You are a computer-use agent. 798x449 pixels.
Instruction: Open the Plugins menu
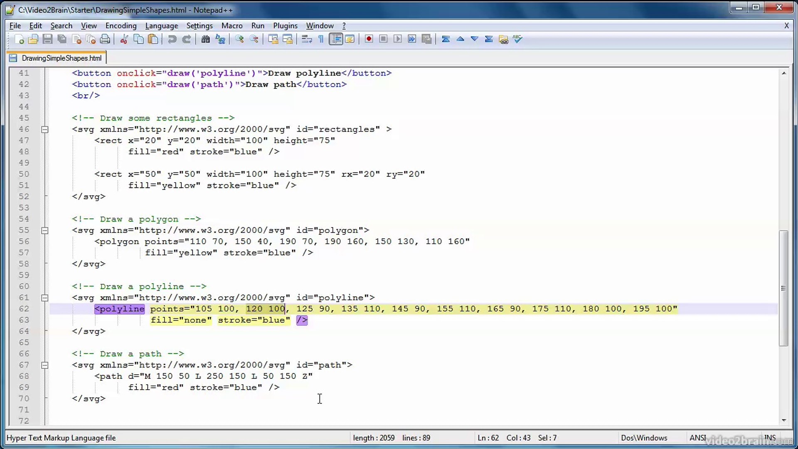click(285, 26)
